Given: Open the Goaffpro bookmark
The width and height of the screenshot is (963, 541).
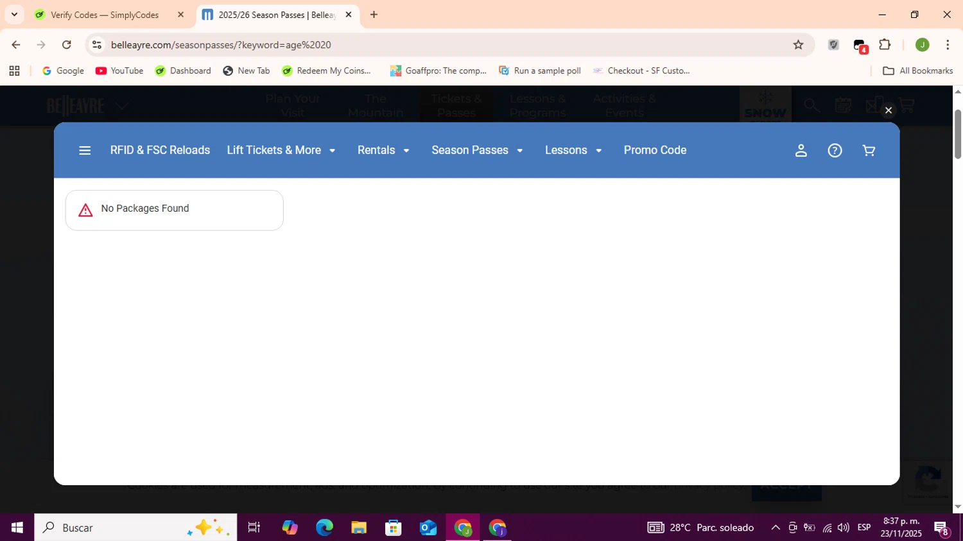Looking at the screenshot, I should point(438,71).
